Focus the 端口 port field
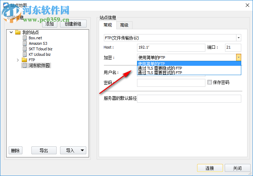Image resolution: width=253 pixels, height=176 pixels. click(x=233, y=48)
